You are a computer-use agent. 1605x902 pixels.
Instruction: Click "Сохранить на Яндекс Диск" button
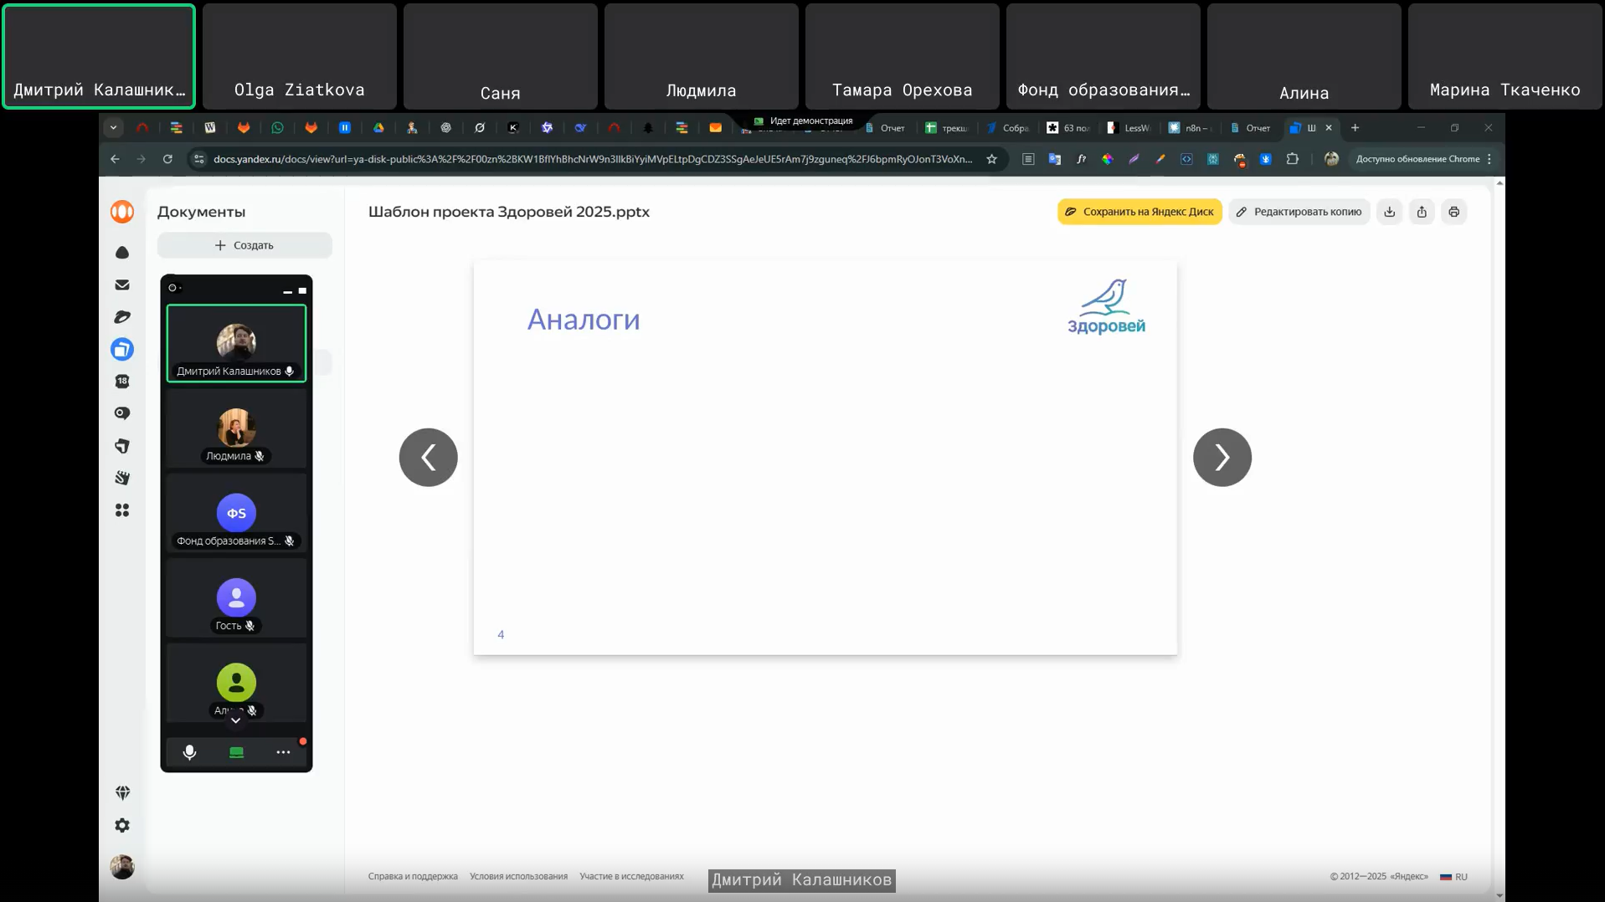(1139, 212)
